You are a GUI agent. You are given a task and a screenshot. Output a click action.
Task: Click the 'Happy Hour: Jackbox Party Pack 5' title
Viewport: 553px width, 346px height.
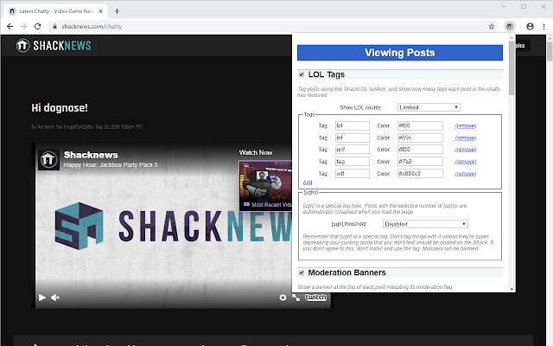pos(111,165)
